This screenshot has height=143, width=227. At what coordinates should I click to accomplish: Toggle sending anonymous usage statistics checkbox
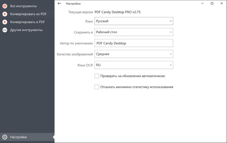97,87
